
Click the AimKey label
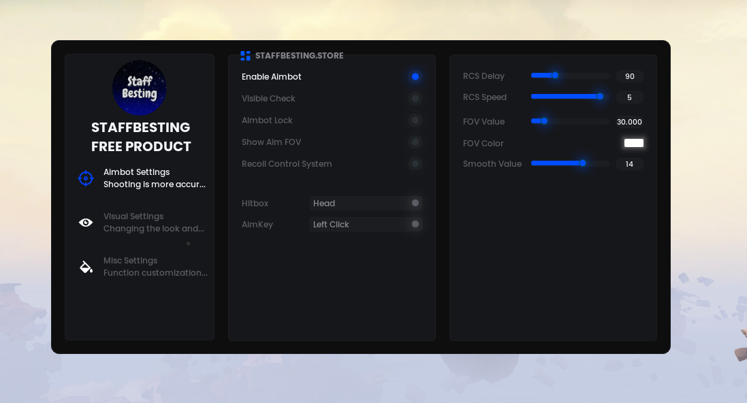257,225
